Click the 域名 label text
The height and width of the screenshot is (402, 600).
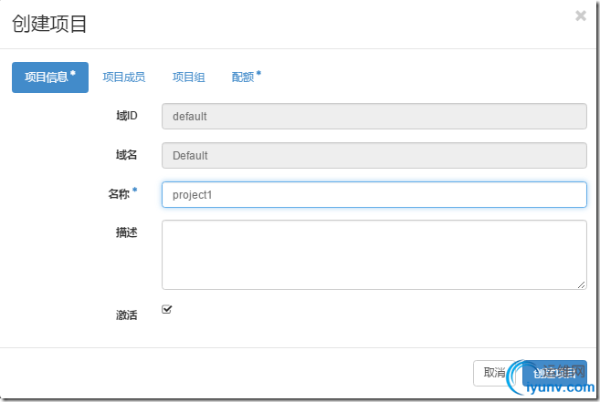pyautogui.click(x=126, y=155)
